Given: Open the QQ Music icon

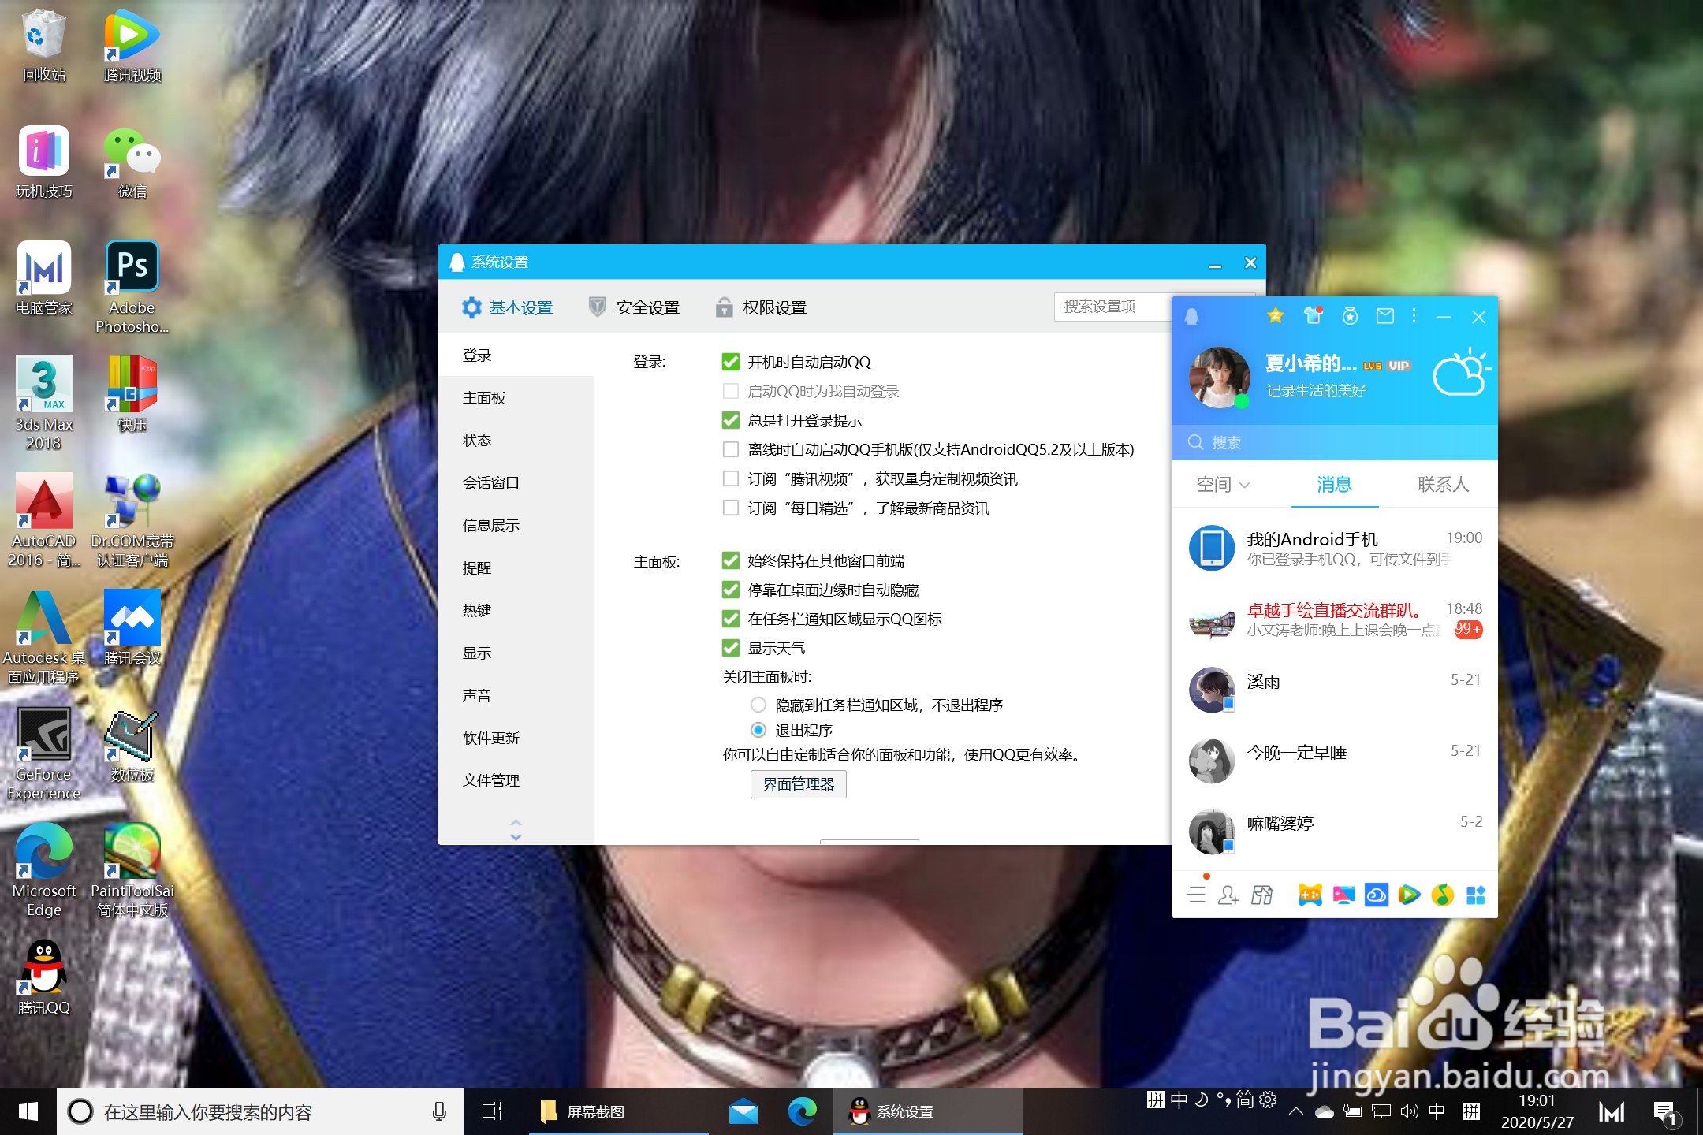Looking at the screenshot, I should coord(1442,895).
